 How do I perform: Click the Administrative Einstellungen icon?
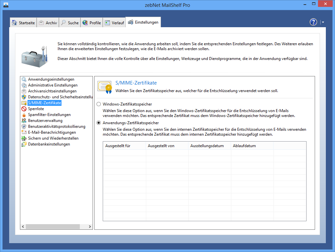tap(24, 85)
